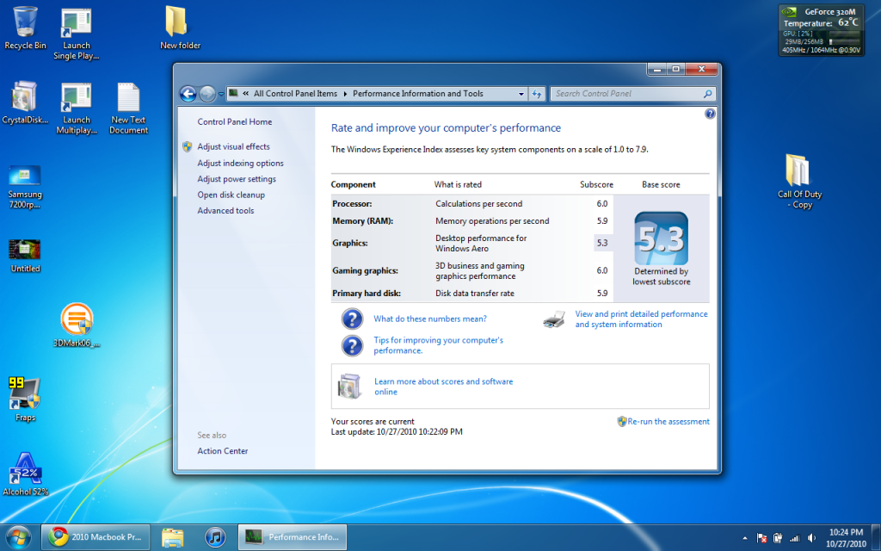This screenshot has width=881, height=551.
Task: Expand the address bar history dropdown
Action: (x=521, y=94)
